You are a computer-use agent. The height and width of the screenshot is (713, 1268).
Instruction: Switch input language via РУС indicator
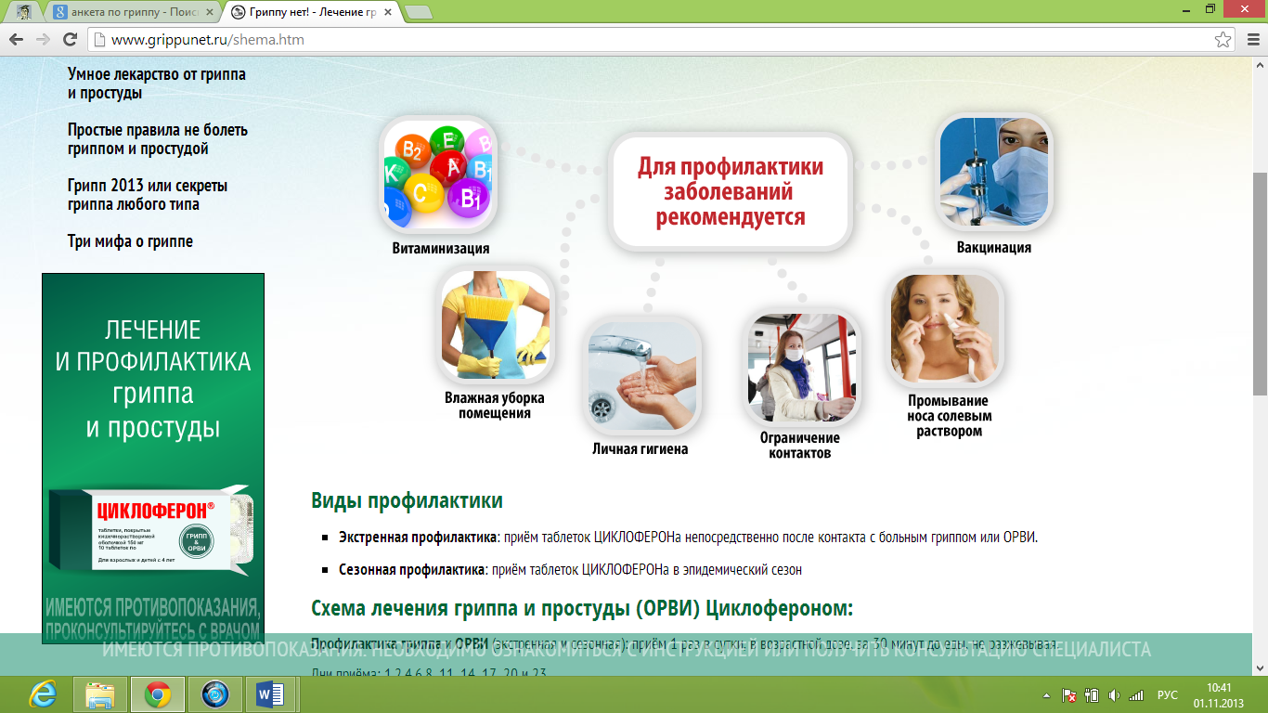click(x=1168, y=695)
